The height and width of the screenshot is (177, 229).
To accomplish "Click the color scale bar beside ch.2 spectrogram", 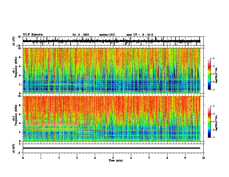I will (209, 122).
